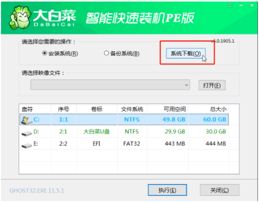Click the 系统下载(O) button
The width and height of the screenshot is (259, 203).
tap(186, 53)
